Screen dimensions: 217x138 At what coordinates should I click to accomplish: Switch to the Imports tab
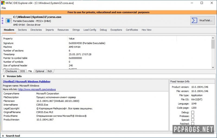pyautogui.click(x=50, y=30)
